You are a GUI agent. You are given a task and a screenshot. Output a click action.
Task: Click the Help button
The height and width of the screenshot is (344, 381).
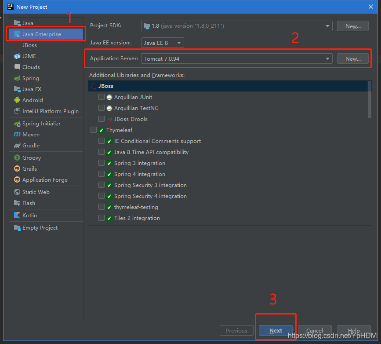pos(354,330)
